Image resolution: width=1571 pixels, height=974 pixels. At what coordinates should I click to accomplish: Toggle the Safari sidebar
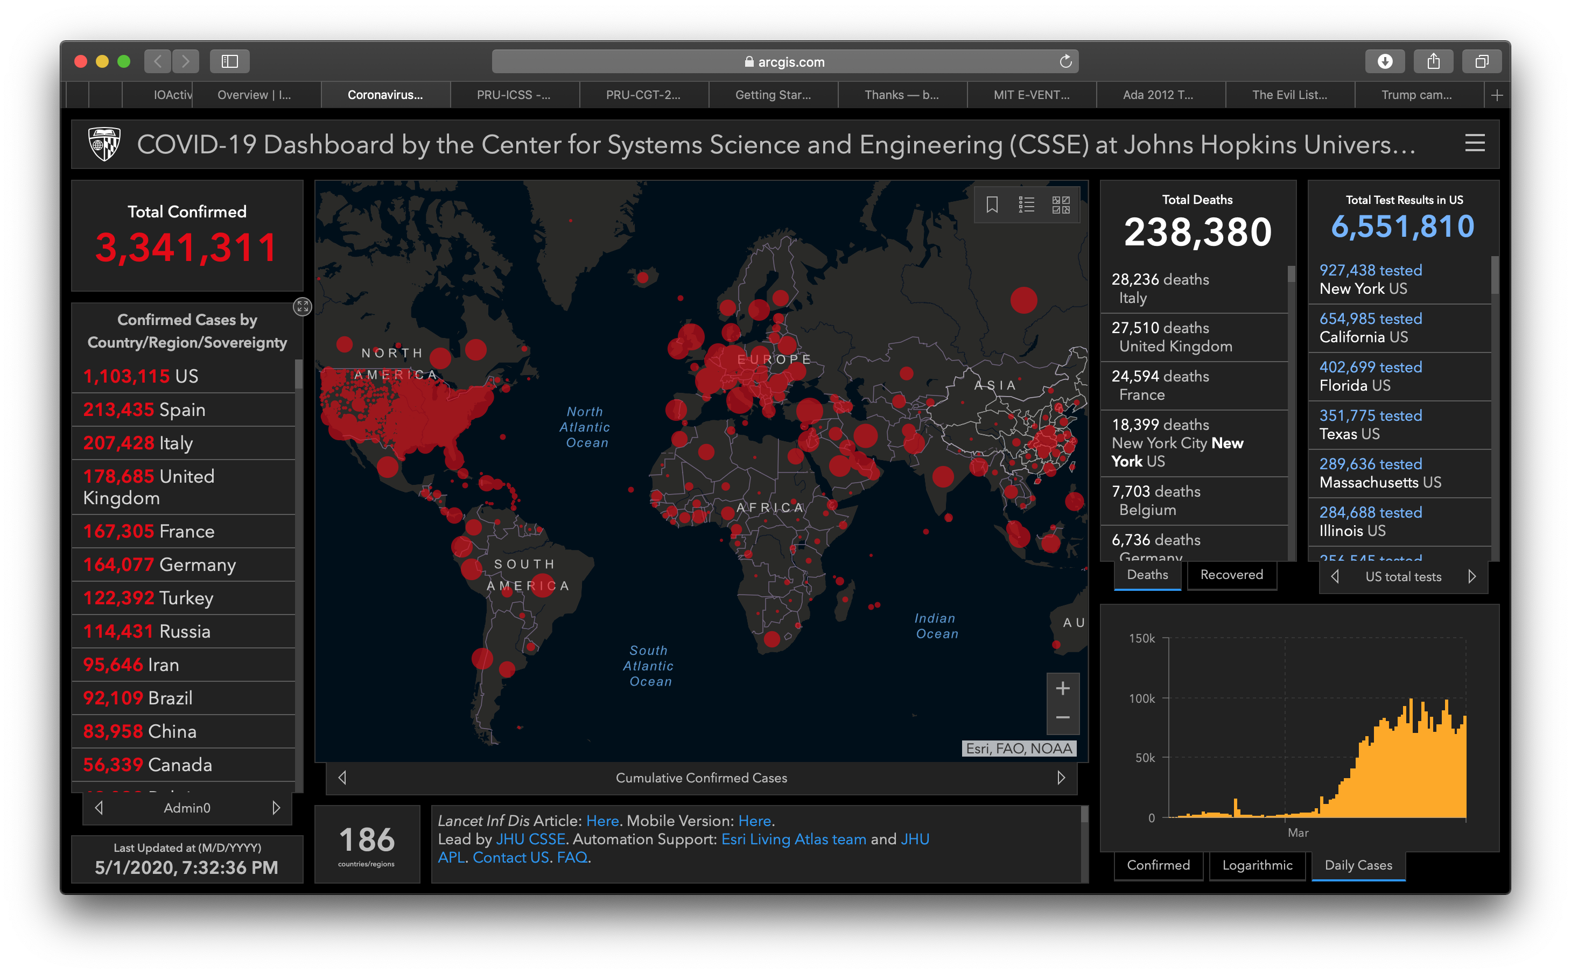230,61
